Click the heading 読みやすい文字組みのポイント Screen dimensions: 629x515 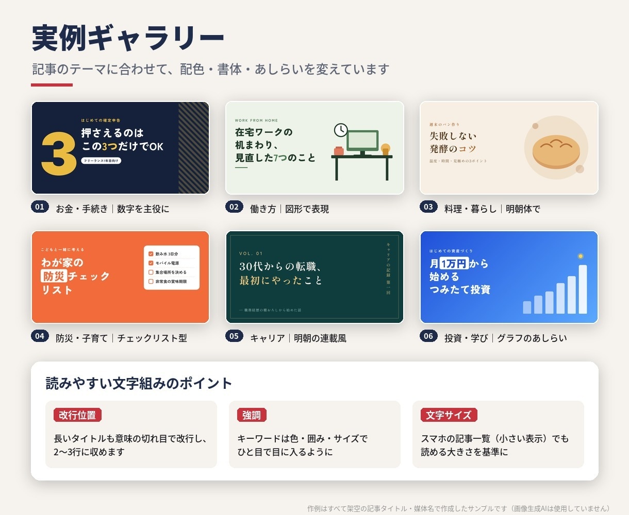pyautogui.click(x=139, y=384)
